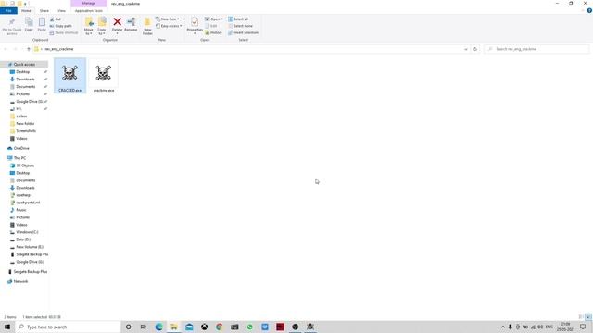The width and height of the screenshot is (593, 333).
Task: Click Select all in the ribbon
Action: pos(238,18)
